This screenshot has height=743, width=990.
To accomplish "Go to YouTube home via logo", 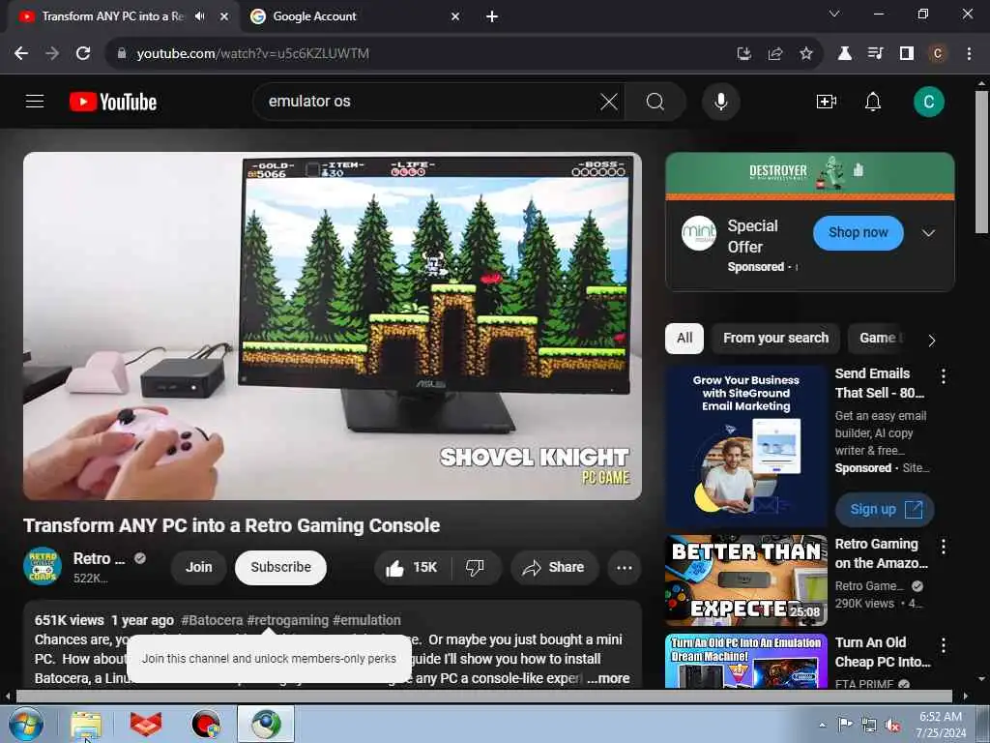I will (x=113, y=102).
